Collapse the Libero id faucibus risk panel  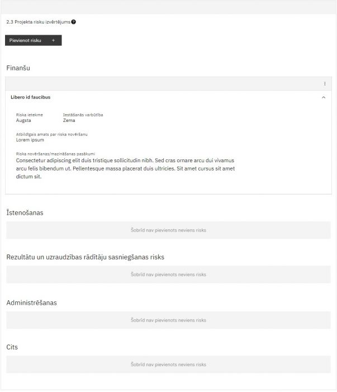pyautogui.click(x=324, y=97)
